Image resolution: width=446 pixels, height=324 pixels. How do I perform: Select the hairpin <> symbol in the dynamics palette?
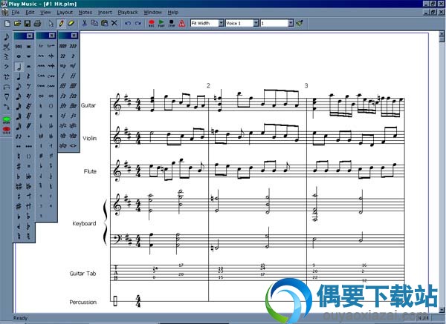click(x=73, y=145)
